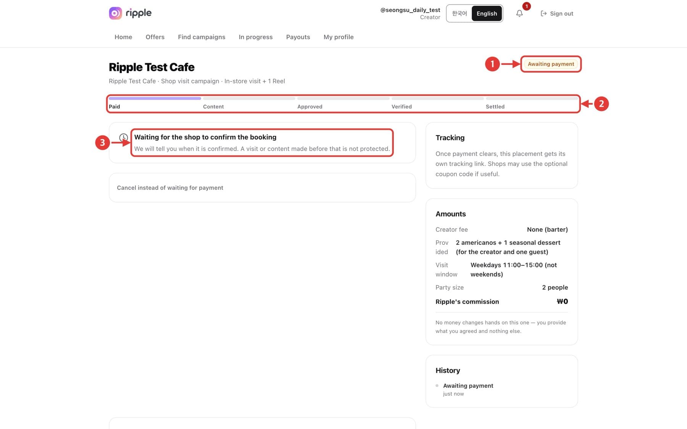Click the Tracking card heading
Screen dimensions: 687x429
click(450, 138)
